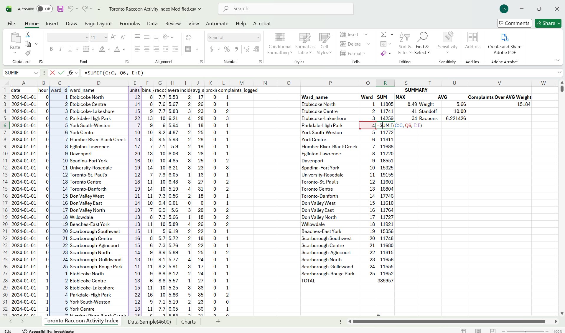Toggle Center horizontal alignment
This screenshot has width=565, height=333.
click(x=146, y=49)
